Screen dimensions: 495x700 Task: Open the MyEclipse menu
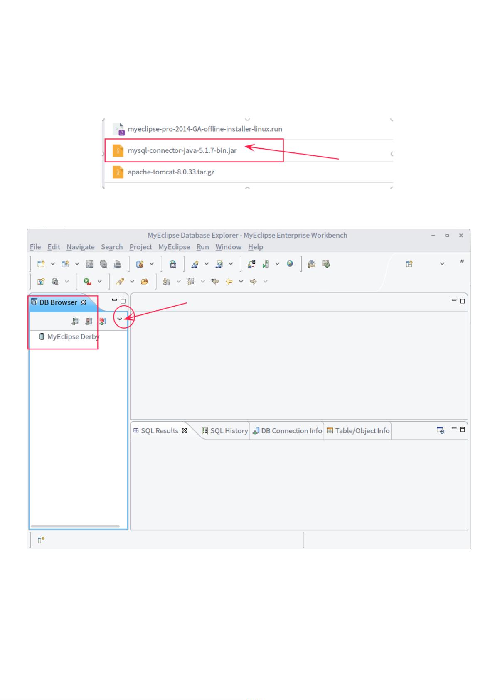[174, 247]
